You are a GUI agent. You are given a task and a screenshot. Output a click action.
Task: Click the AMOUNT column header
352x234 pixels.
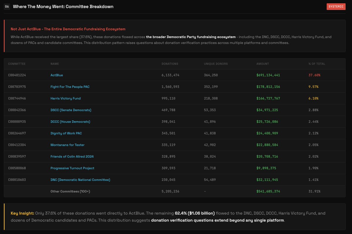coord(263,64)
